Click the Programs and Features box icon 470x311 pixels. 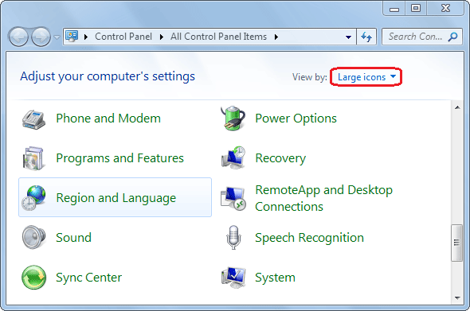(33, 158)
